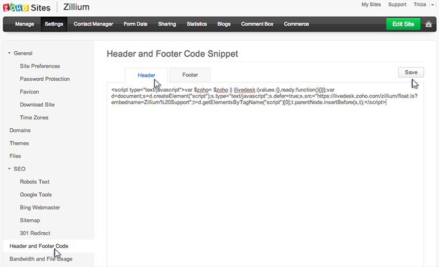Select Site Preferences in sidebar
439x267 pixels.
tap(40, 66)
